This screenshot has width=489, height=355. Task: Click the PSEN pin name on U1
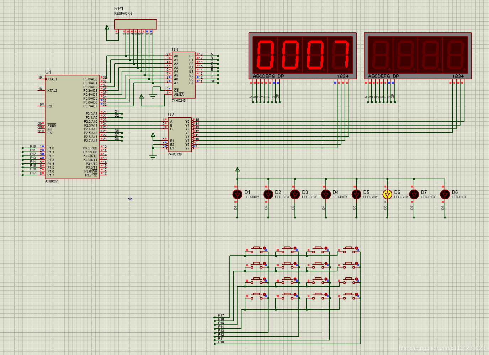[52, 125]
